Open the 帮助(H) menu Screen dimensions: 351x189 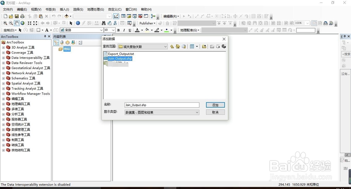(146, 9)
